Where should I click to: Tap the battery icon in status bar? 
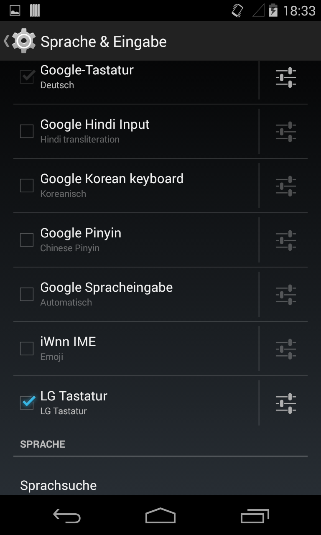273,10
